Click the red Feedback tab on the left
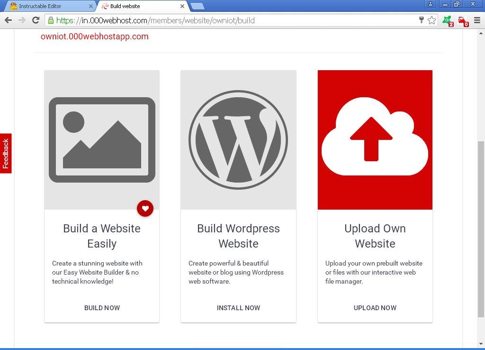This screenshot has width=485, height=350. [6, 153]
